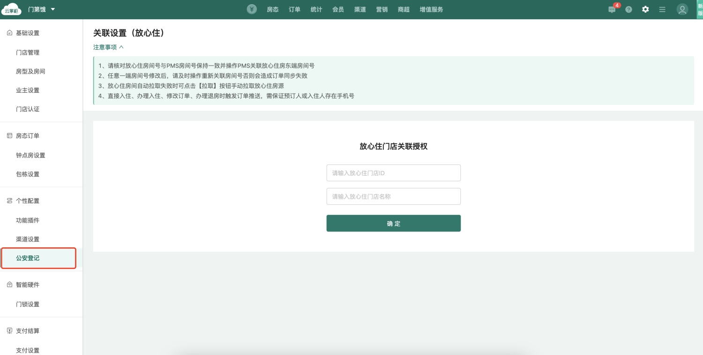Click the 房态订单 section icon

point(9,136)
